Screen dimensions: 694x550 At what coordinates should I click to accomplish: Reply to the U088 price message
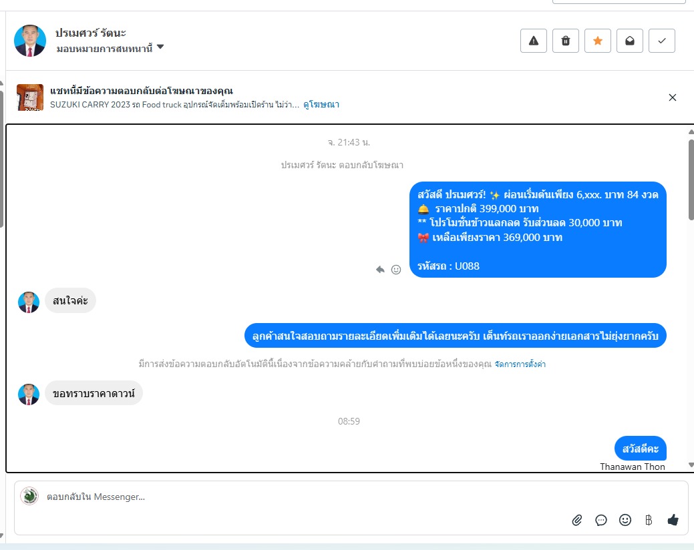click(x=380, y=269)
